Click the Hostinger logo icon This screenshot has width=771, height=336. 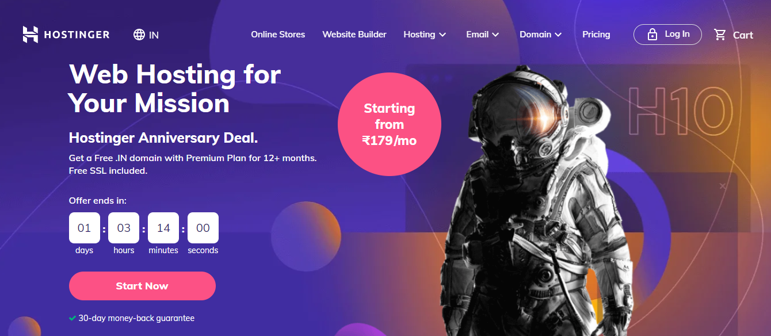[30, 35]
